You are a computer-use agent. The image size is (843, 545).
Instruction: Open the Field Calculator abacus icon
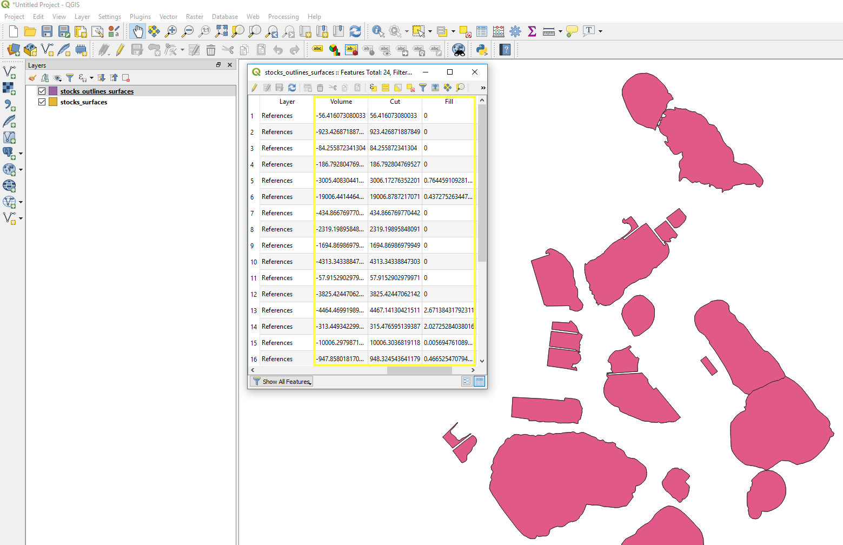coord(499,31)
